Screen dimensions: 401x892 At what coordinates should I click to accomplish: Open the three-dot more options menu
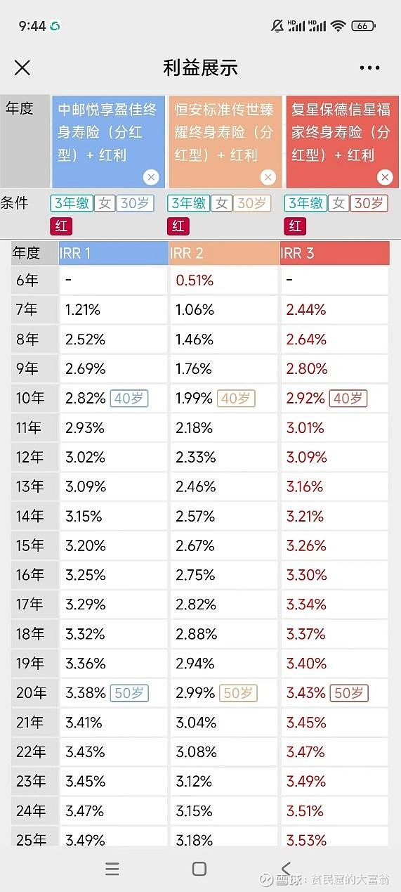coord(369,68)
